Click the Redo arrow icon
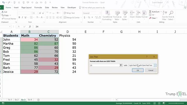Viewport: 187px width, 105px height. (9, 3)
